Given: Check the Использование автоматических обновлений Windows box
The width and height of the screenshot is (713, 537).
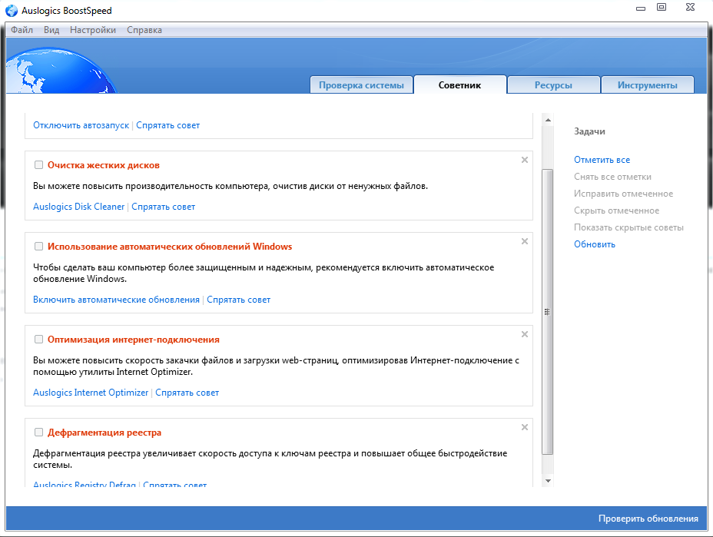Looking at the screenshot, I should pyautogui.click(x=38, y=247).
